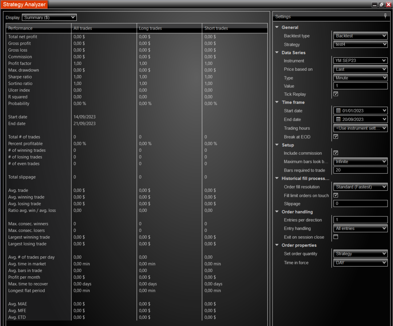Select the Sortino ratio row label
The width and height of the screenshot is (393, 326).
pyautogui.click(x=20, y=83)
